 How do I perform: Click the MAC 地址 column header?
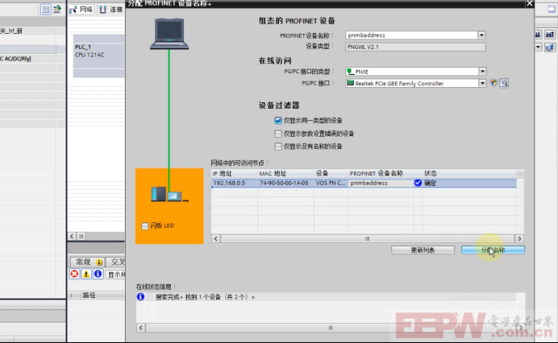click(285, 173)
